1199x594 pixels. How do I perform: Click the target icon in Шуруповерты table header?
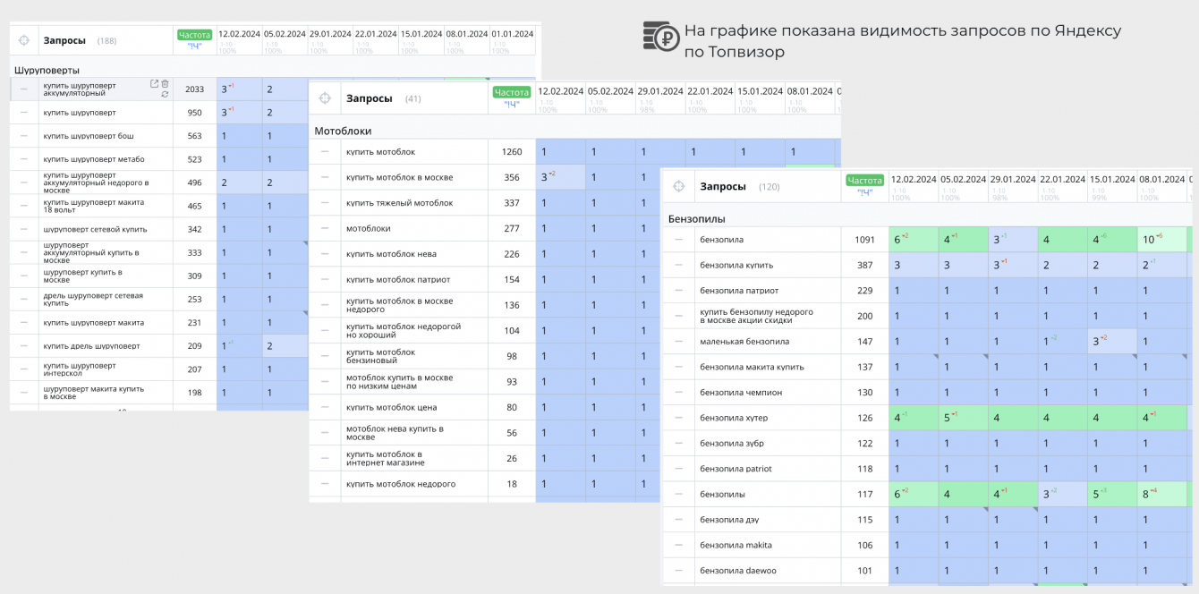pyautogui.click(x=24, y=40)
